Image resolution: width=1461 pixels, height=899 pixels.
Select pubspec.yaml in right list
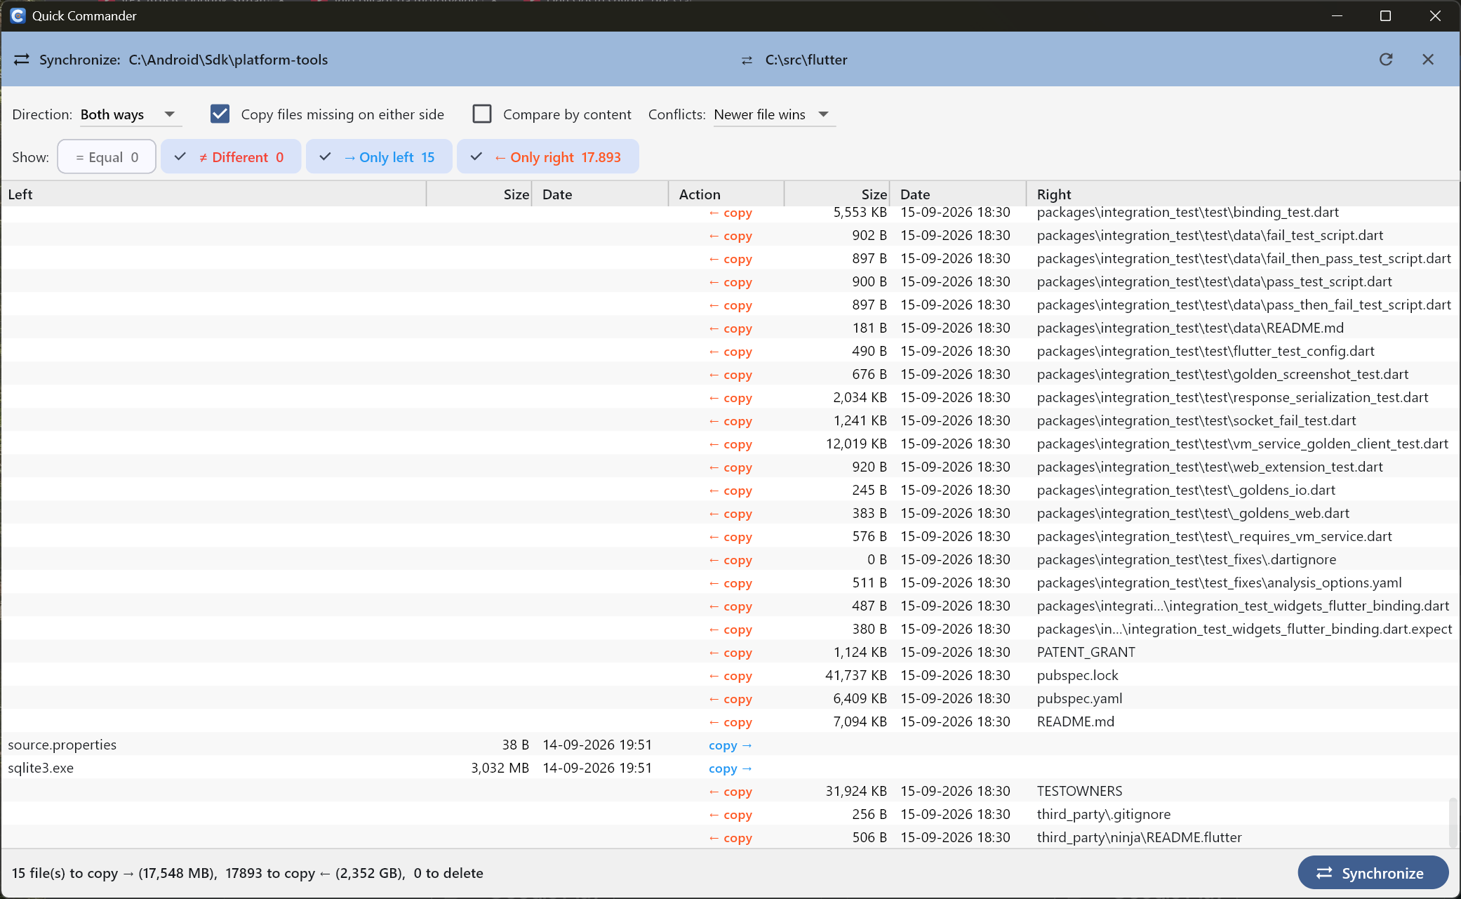pos(1079,698)
